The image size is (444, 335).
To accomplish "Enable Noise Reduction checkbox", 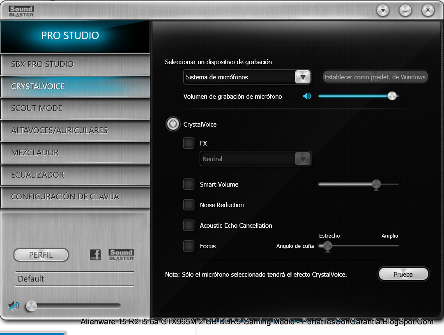I will [189, 205].
